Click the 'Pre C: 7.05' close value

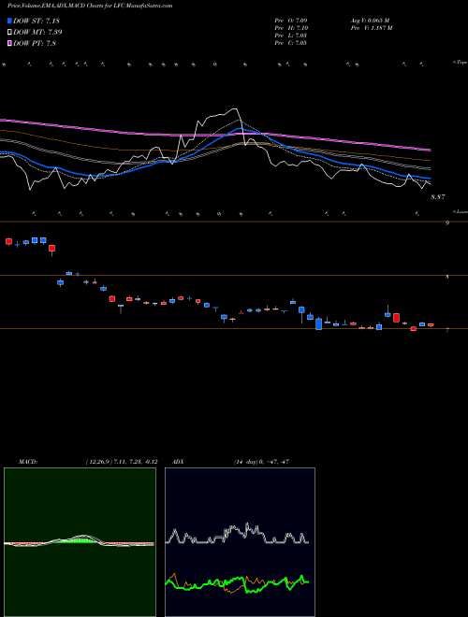point(291,42)
